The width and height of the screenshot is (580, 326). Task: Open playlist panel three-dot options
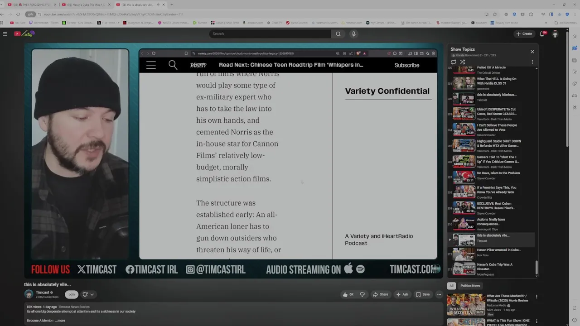point(532,62)
